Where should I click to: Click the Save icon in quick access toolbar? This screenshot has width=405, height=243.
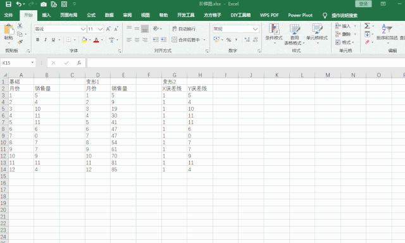(x=8, y=4)
